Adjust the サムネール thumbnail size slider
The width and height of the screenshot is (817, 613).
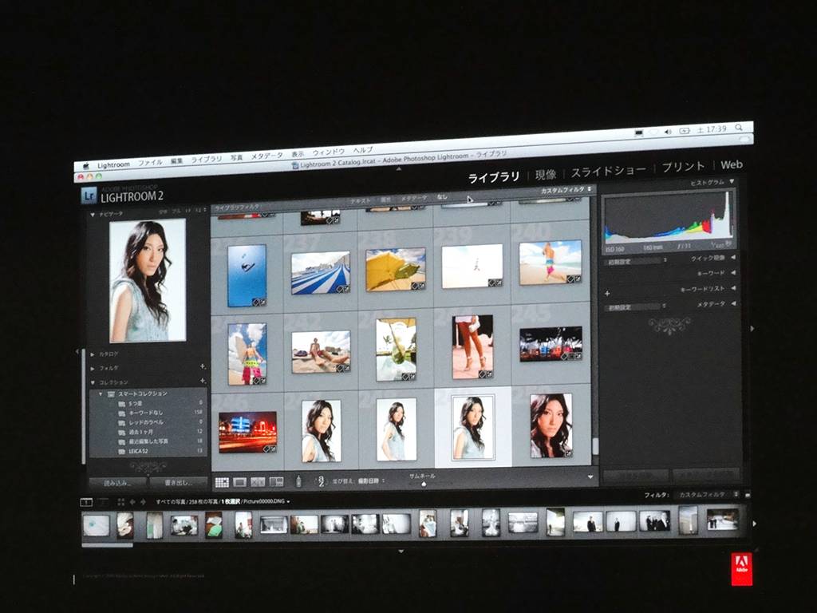click(x=423, y=484)
